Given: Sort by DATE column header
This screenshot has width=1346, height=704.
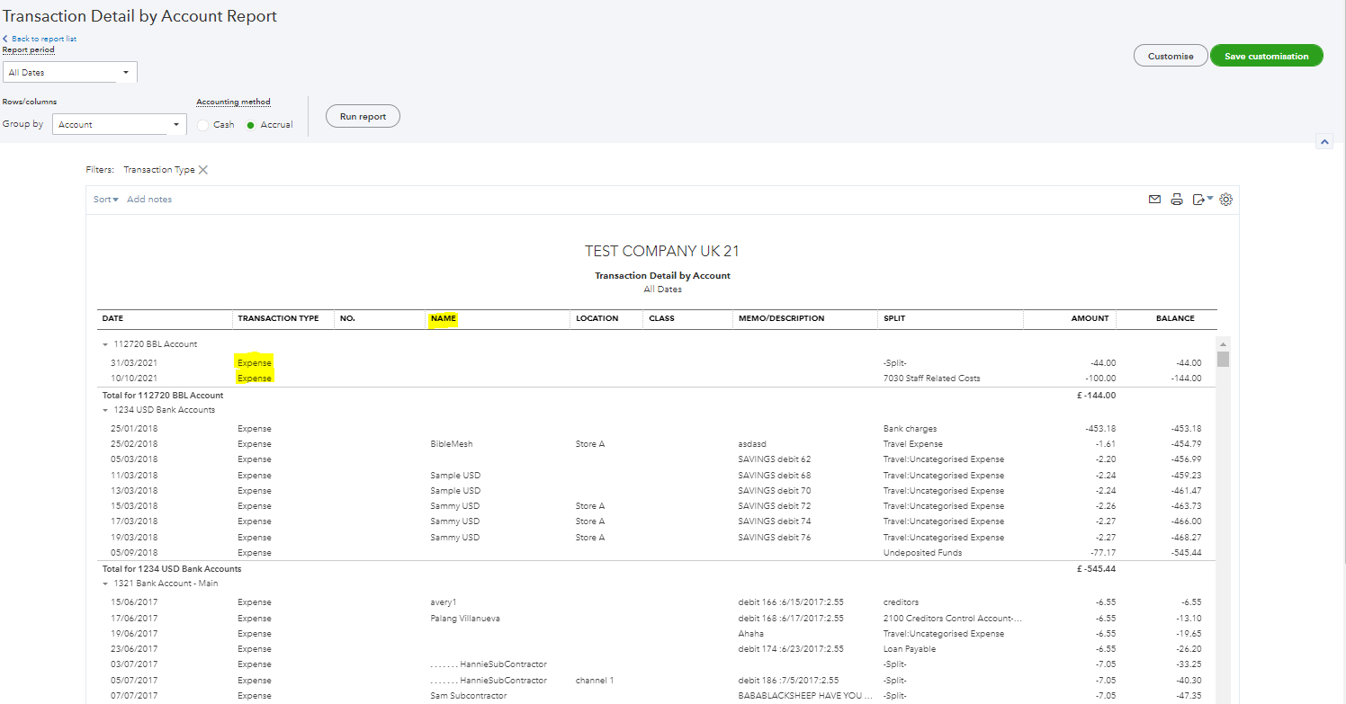Looking at the screenshot, I should 113,318.
